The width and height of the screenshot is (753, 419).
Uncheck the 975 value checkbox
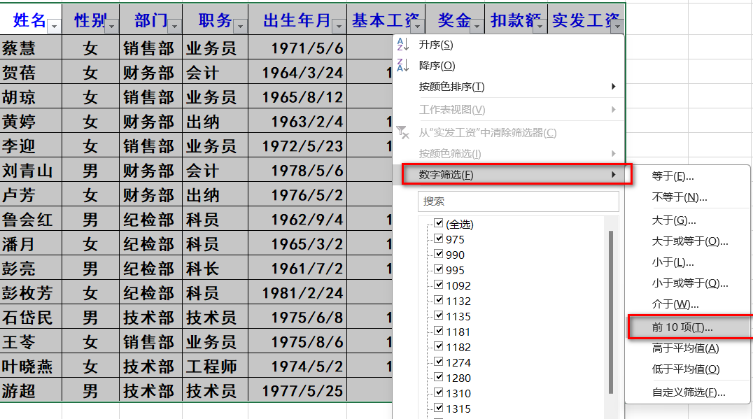click(439, 239)
